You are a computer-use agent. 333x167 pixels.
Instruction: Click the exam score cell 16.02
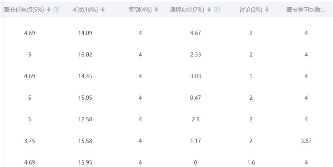[x=86, y=55]
